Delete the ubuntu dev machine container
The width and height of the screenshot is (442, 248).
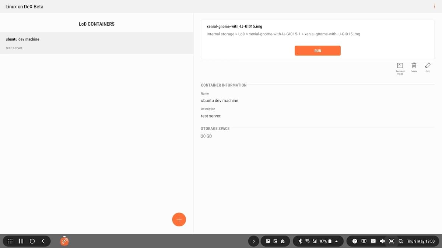coord(414,67)
